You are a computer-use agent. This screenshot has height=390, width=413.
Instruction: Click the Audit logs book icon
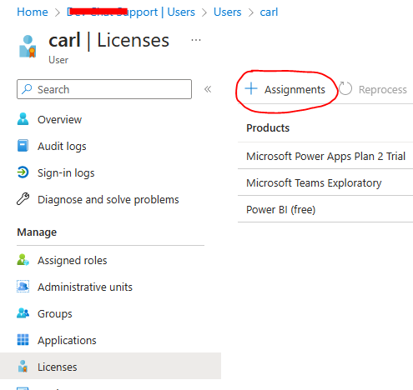(23, 146)
